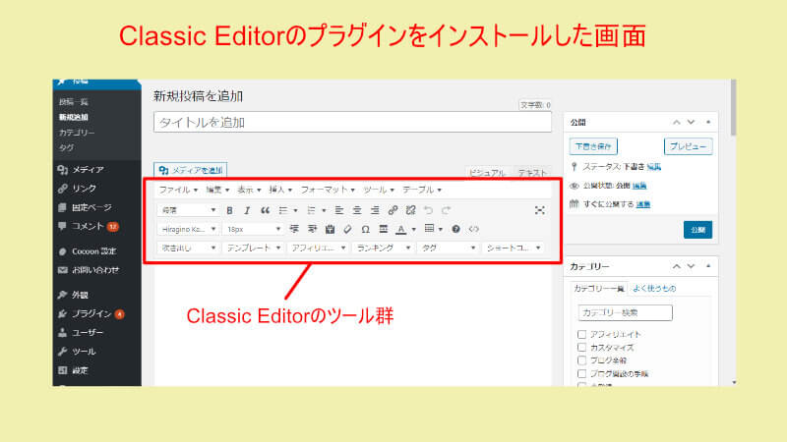Open the テンプレート dropdown
Screen dimensions: 787x442
[253, 248]
